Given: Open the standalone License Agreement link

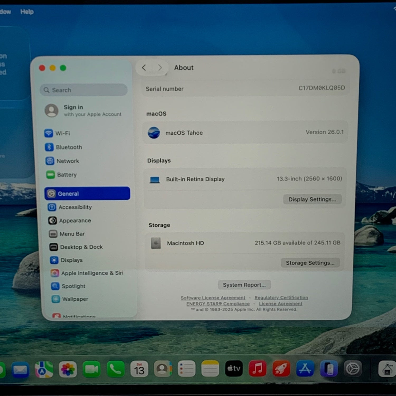Looking at the screenshot, I should [281, 304].
